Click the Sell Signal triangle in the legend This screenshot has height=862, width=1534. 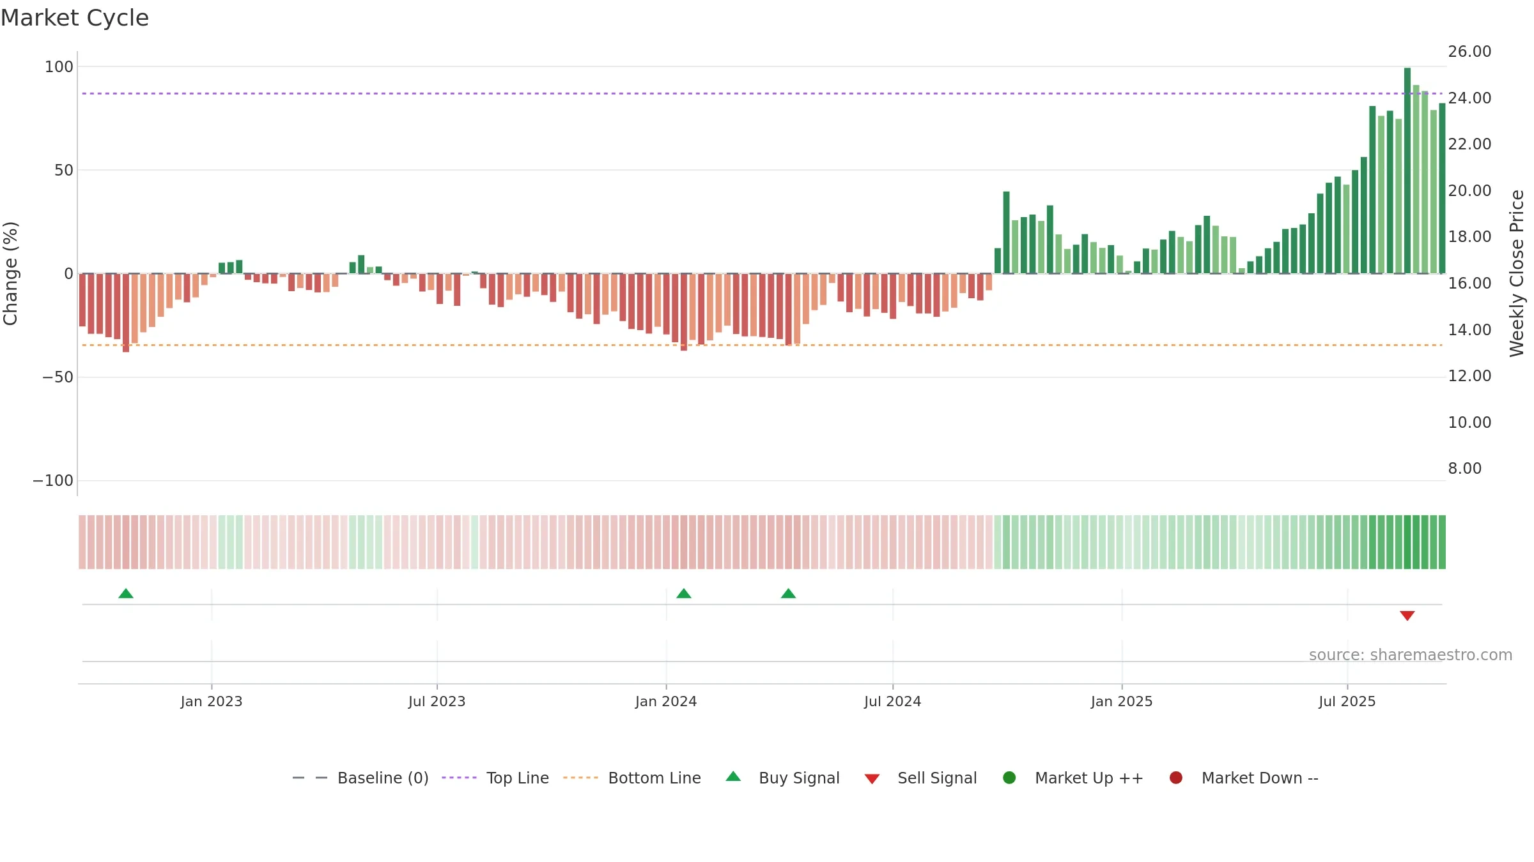click(872, 779)
